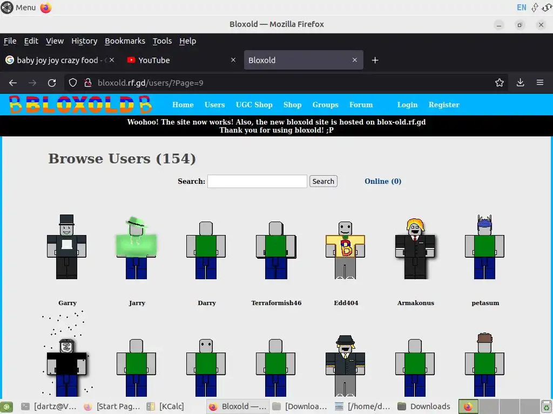
Task: Open Armakonus's suited avatar
Action: pos(415,248)
